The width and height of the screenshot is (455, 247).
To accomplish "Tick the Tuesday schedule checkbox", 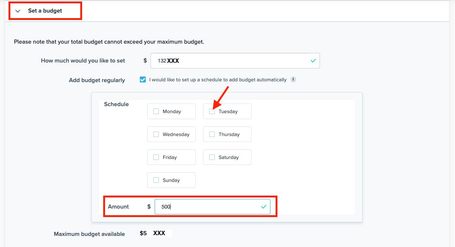I will point(212,111).
